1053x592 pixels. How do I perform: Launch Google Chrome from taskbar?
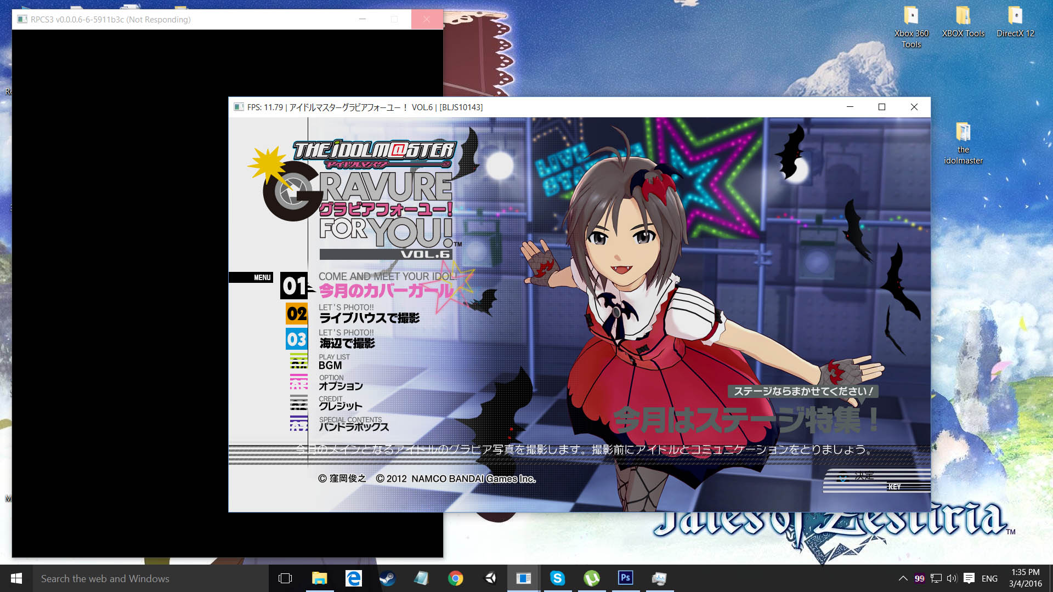(x=455, y=578)
